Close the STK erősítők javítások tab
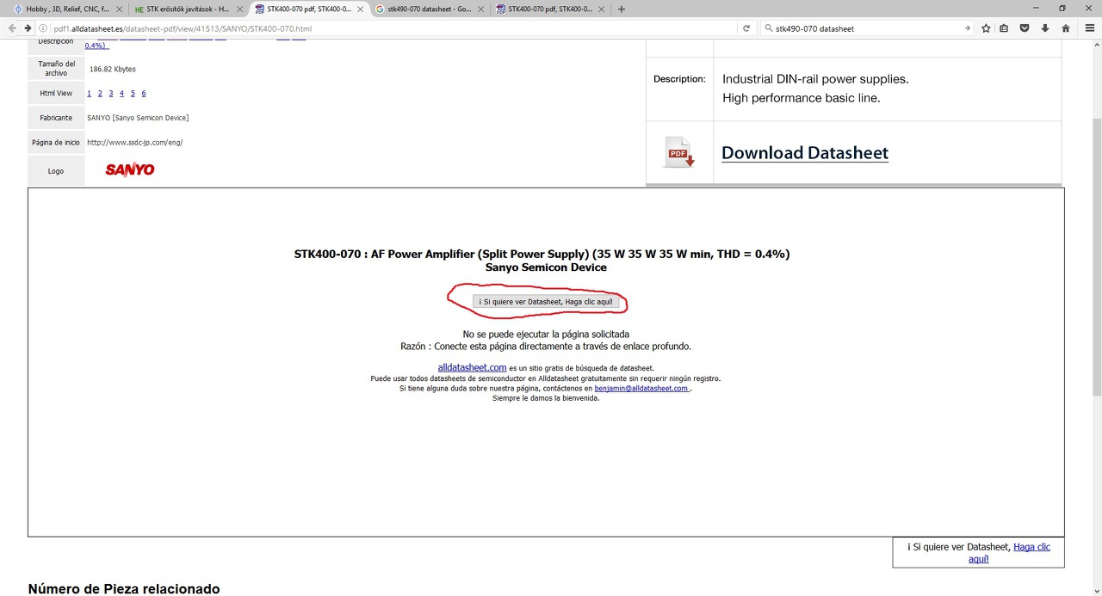This screenshot has width=1102, height=596. coord(239,9)
